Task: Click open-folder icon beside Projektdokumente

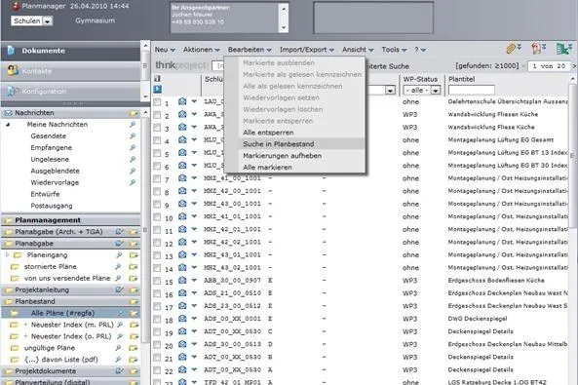Action: tap(134, 371)
